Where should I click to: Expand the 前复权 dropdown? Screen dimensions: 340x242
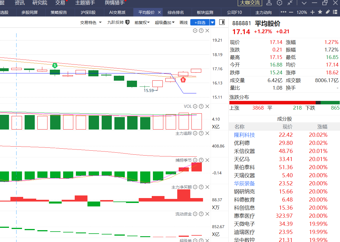point(142,22)
